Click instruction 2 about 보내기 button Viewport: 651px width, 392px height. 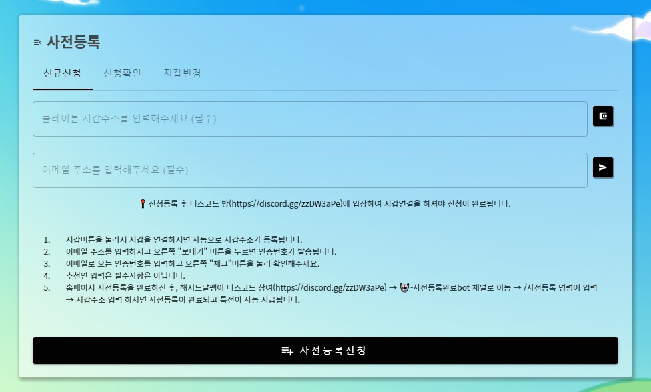(201, 252)
